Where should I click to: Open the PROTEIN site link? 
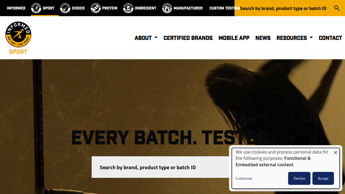tap(110, 8)
